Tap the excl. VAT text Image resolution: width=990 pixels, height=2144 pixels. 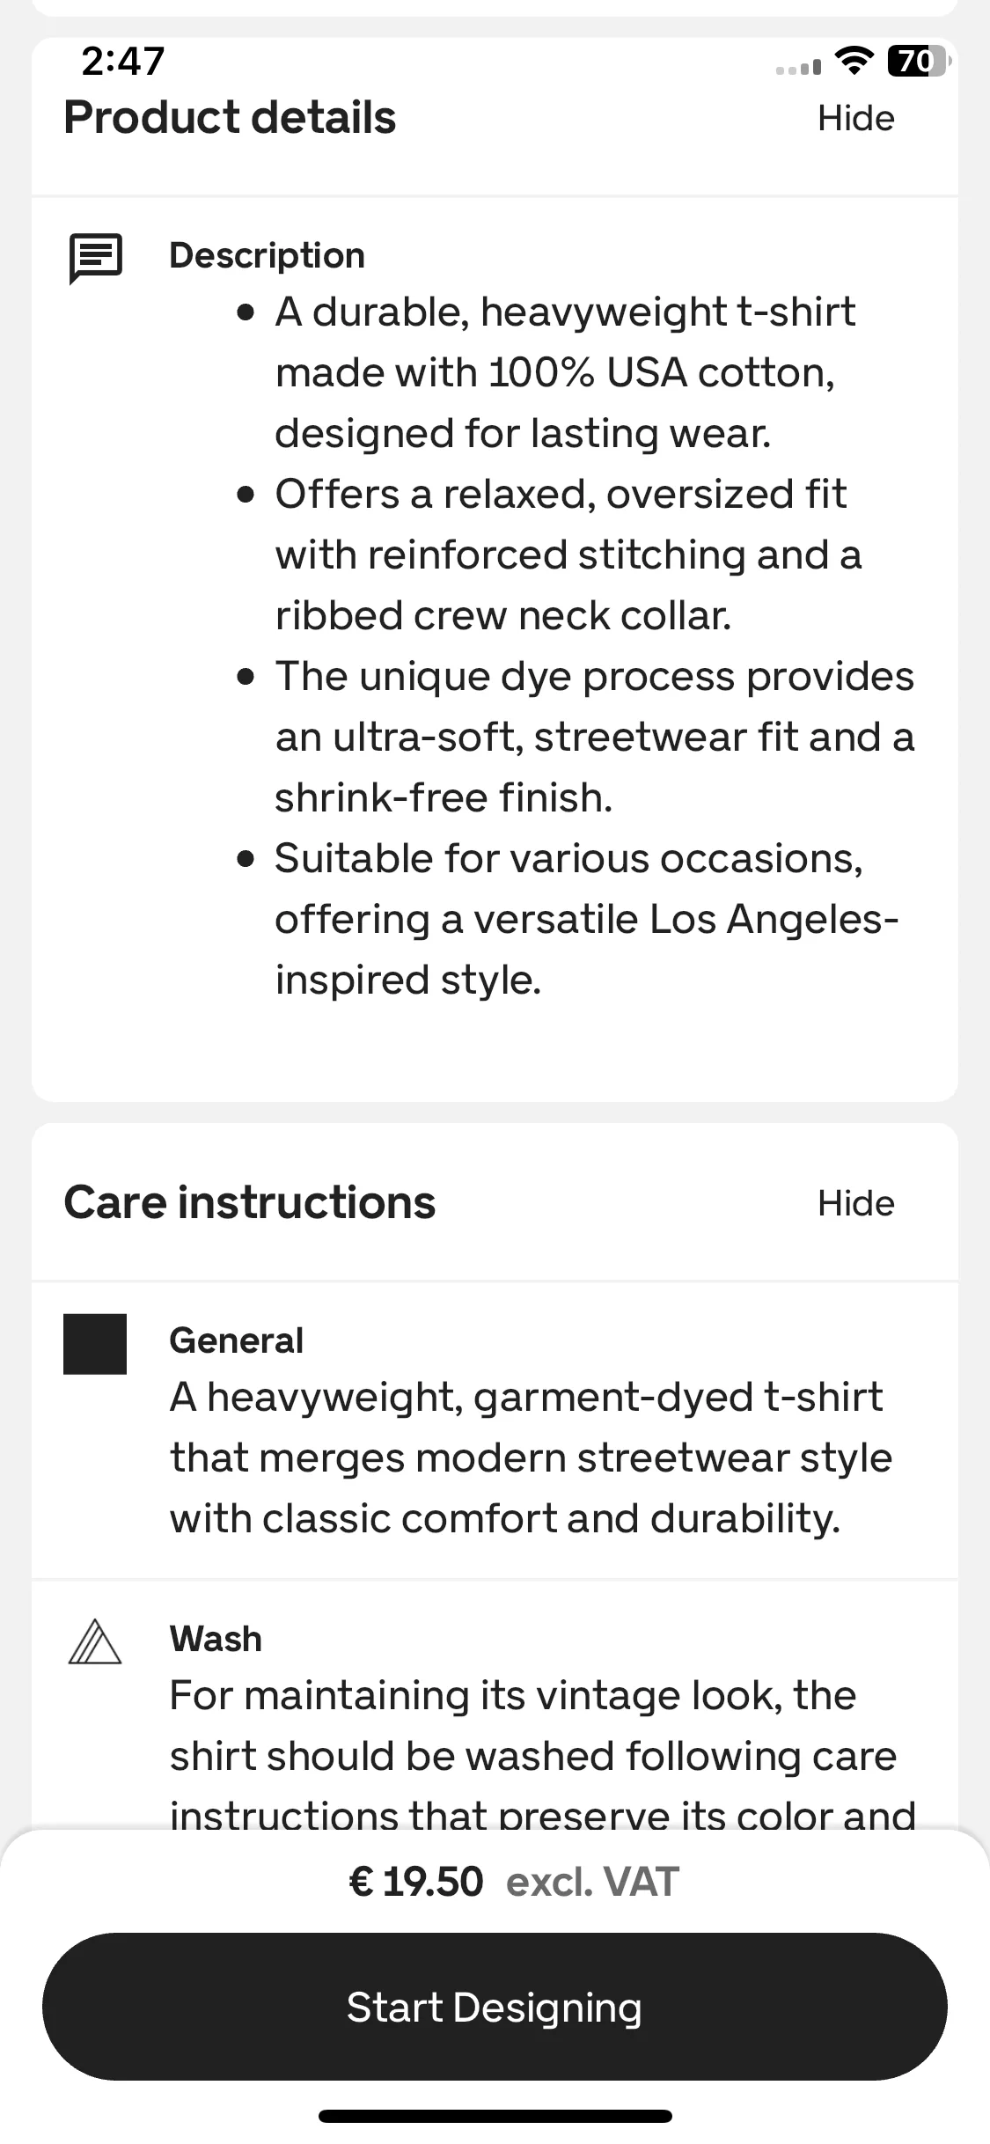pos(592,1882)
